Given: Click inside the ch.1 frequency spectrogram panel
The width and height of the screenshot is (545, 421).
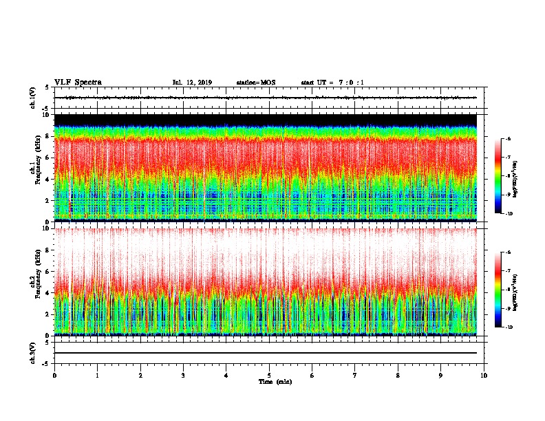Looking at the screenshot, I should coord(266,168).
